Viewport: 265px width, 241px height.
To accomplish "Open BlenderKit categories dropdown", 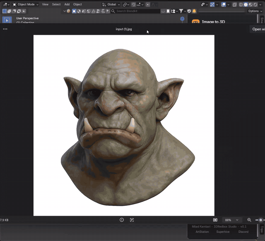I will pos(174,11).
